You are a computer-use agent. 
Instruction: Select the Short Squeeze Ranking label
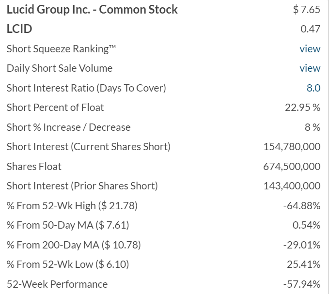tap(61, 49)
